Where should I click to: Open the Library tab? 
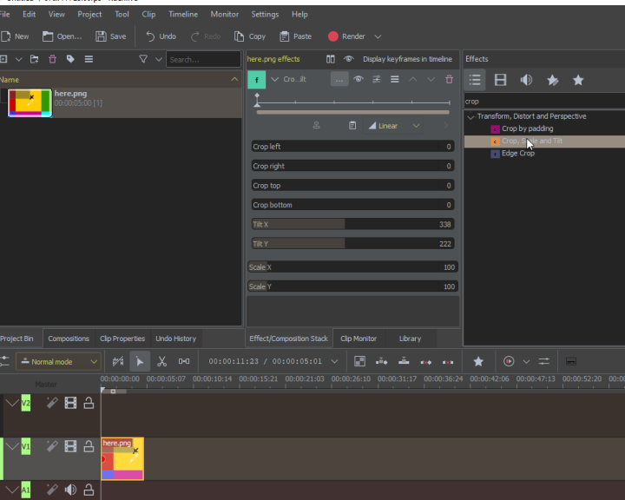pyautogui.click(x=410, y=339)
